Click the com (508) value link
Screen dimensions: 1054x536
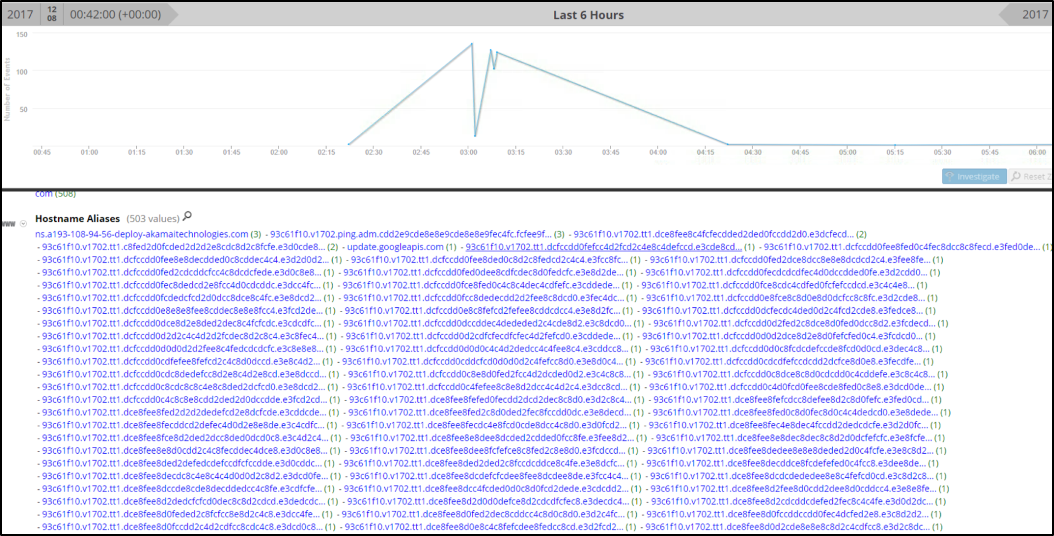55,194
